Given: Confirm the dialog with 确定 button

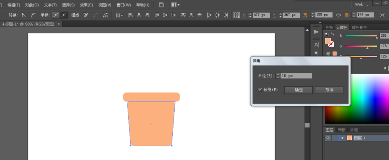Looking at the screenshot, I should click(x=298, y=90).
